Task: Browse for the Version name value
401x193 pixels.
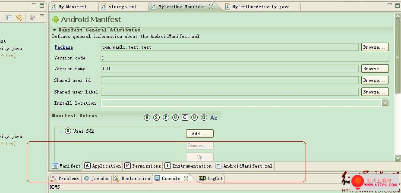Action: pos(375,68)
